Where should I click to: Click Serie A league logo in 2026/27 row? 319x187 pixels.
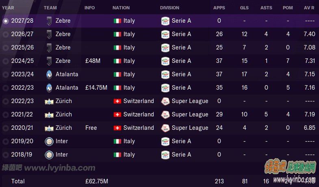click(165, 34)
